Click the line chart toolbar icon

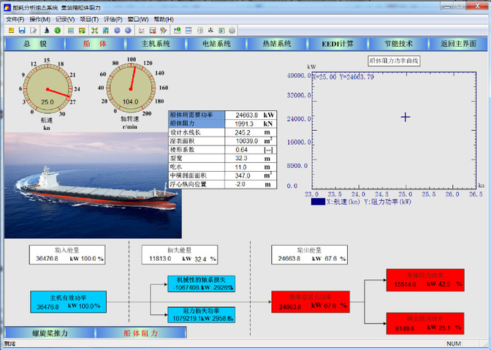141,31
